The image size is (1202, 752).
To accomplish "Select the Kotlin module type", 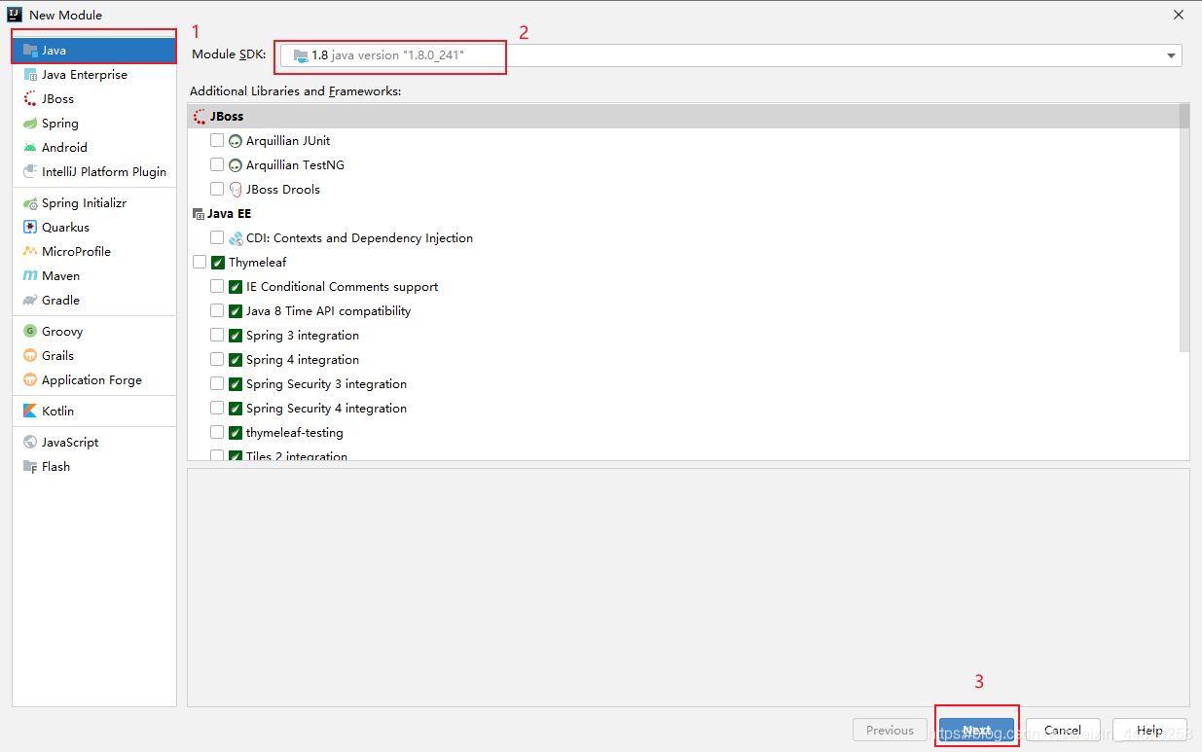I will (x=94, y=411).
